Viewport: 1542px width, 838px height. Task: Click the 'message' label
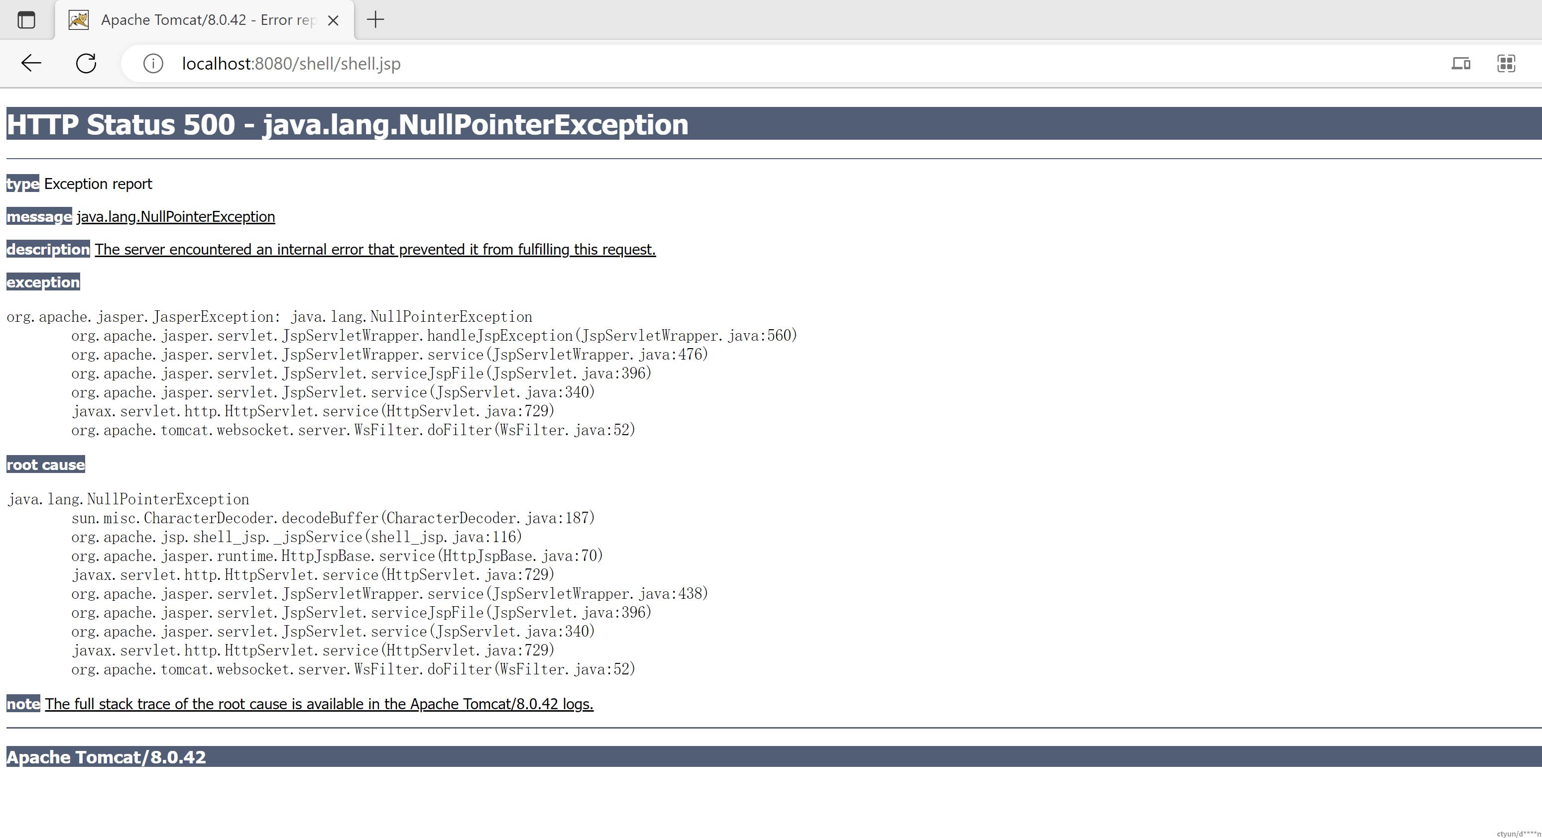[39, 216]
